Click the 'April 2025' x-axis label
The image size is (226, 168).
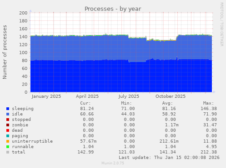(87, 96)
